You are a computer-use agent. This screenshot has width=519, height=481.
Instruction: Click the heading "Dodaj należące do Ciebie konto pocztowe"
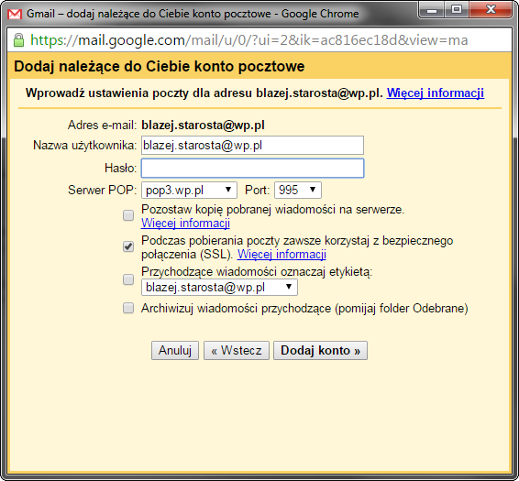pyautogui.click(x=160, y=67)
